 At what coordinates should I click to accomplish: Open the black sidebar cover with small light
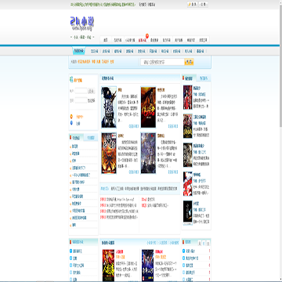pos(187,213)
